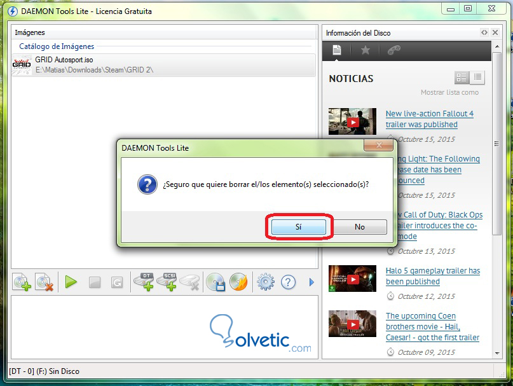Viewport: 513px width, 386px height.
Task: Close the DAEMON Tools Lite dialog
Action: point(378,145)
